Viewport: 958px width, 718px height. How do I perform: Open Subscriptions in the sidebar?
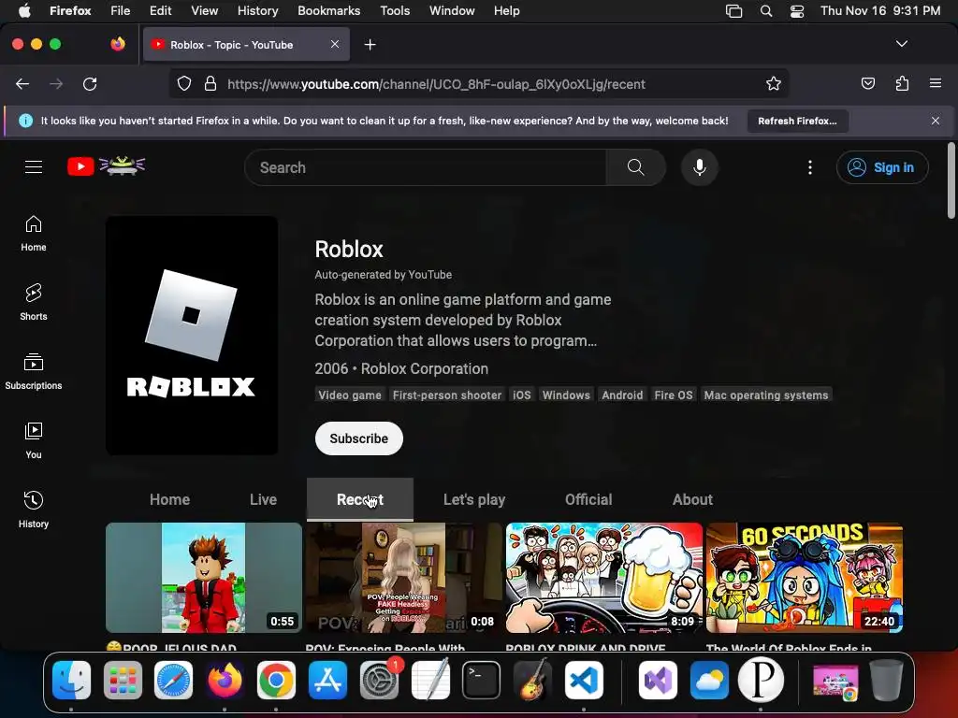(34, 372)
